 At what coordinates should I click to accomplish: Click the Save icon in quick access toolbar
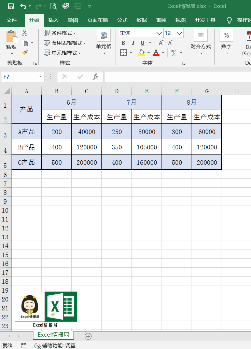click(11, 6)
